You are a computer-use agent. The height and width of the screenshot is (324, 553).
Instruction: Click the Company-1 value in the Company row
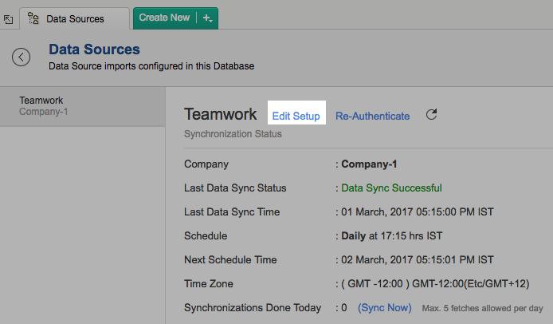[x=369, y=164]
